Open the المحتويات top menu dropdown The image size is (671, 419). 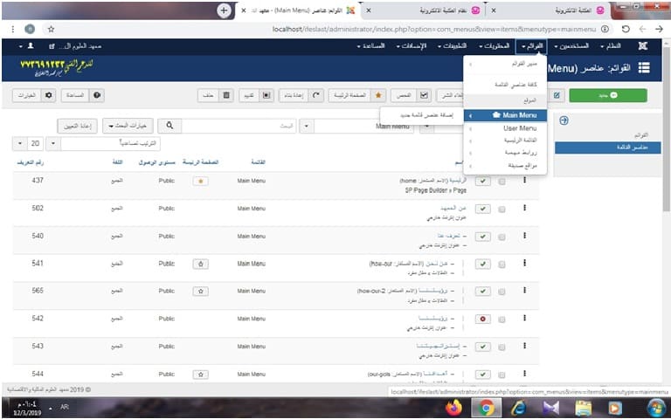point(495,45)
